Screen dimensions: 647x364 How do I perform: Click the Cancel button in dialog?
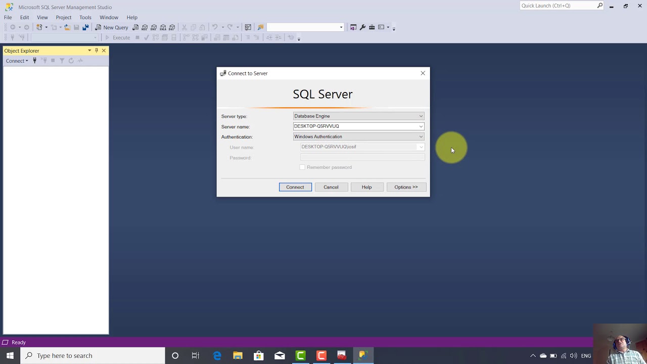tap(331, 187)
